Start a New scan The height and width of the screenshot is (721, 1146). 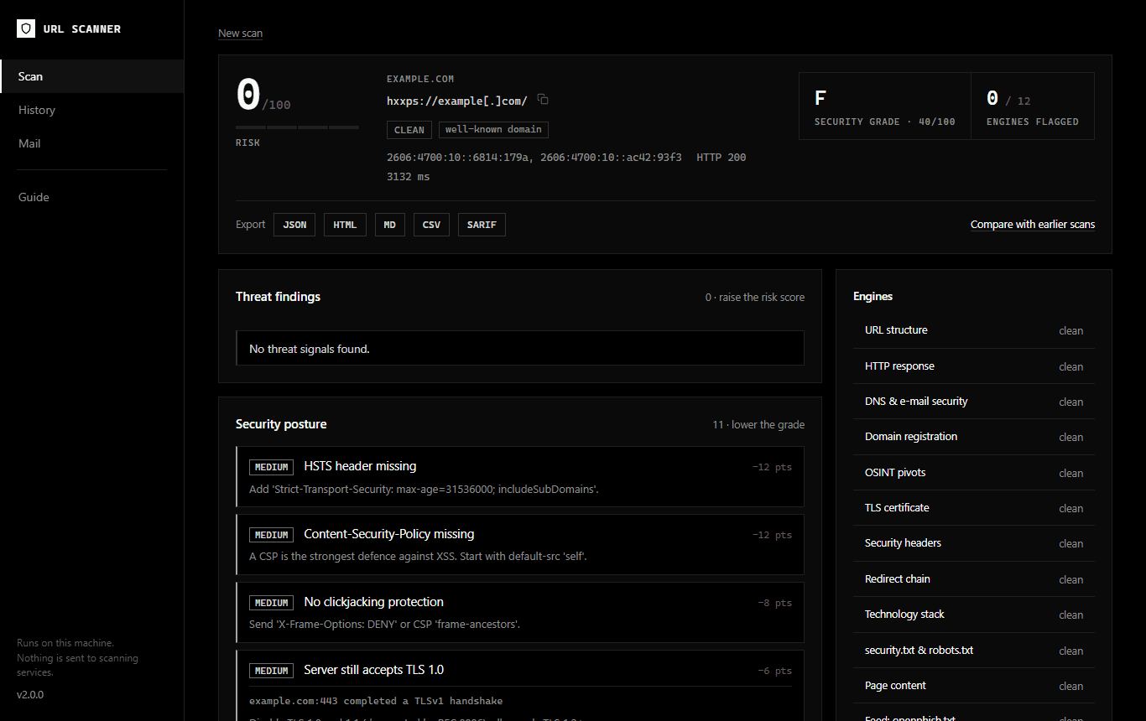click(240, 34)
